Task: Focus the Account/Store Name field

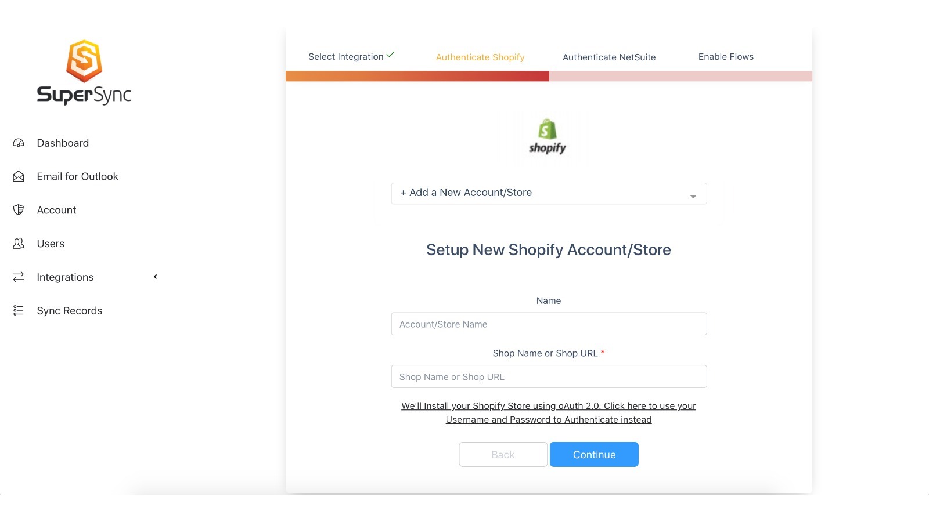Action: (549, 324)
